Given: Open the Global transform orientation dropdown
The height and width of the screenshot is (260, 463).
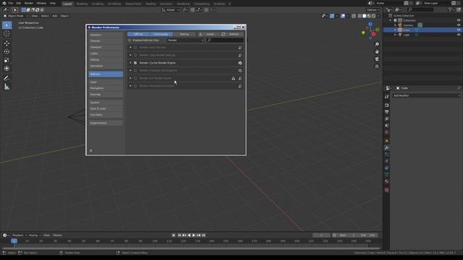Looking at the screenshot, I should click(171, 9).
